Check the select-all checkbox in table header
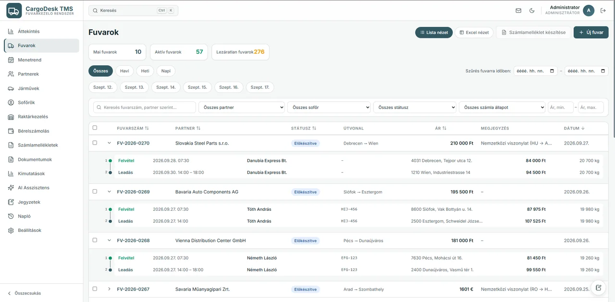This screenshot has width=615, height=302. (x=95, y=128)
